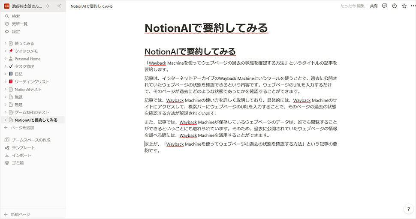The image size is (416, 219).
Task: Click the NotionAIで要約してみる subheading
Action: tap(190, 51)
